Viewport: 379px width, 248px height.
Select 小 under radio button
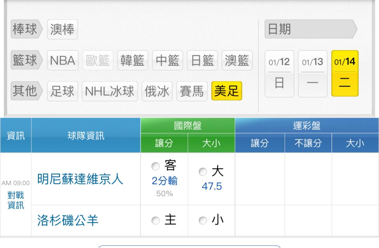(203, 220)
